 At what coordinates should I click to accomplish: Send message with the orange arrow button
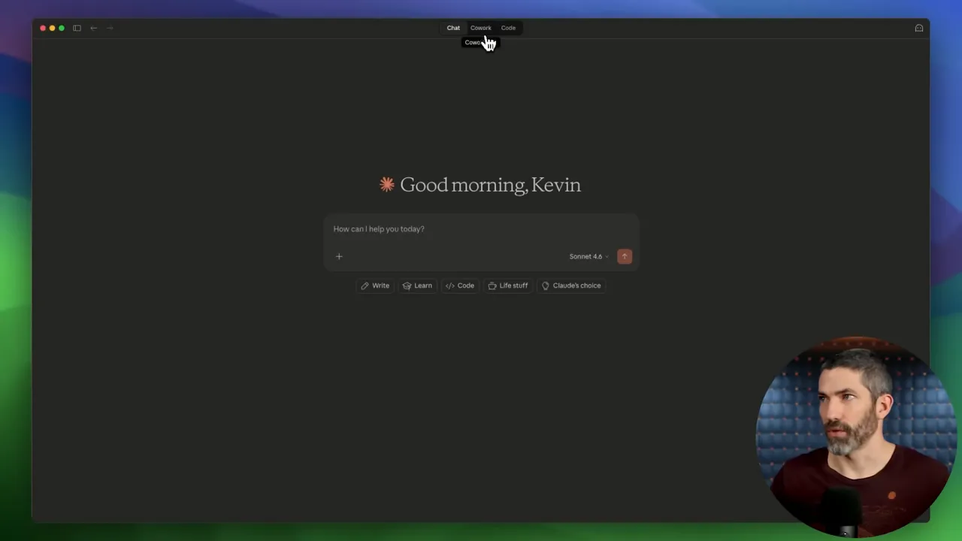625,256
